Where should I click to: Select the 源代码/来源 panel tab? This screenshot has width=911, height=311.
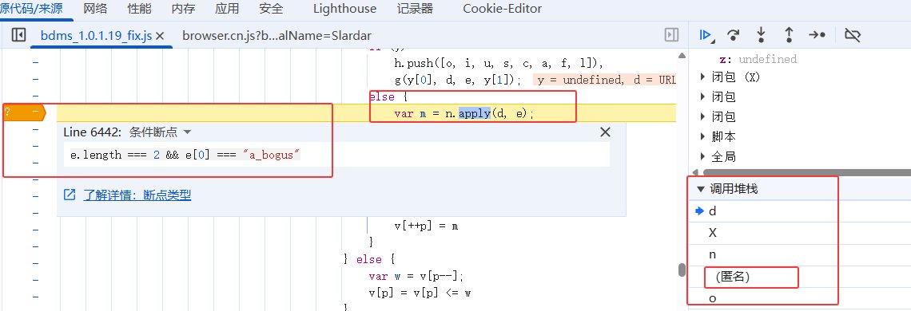tap(31, 9)
